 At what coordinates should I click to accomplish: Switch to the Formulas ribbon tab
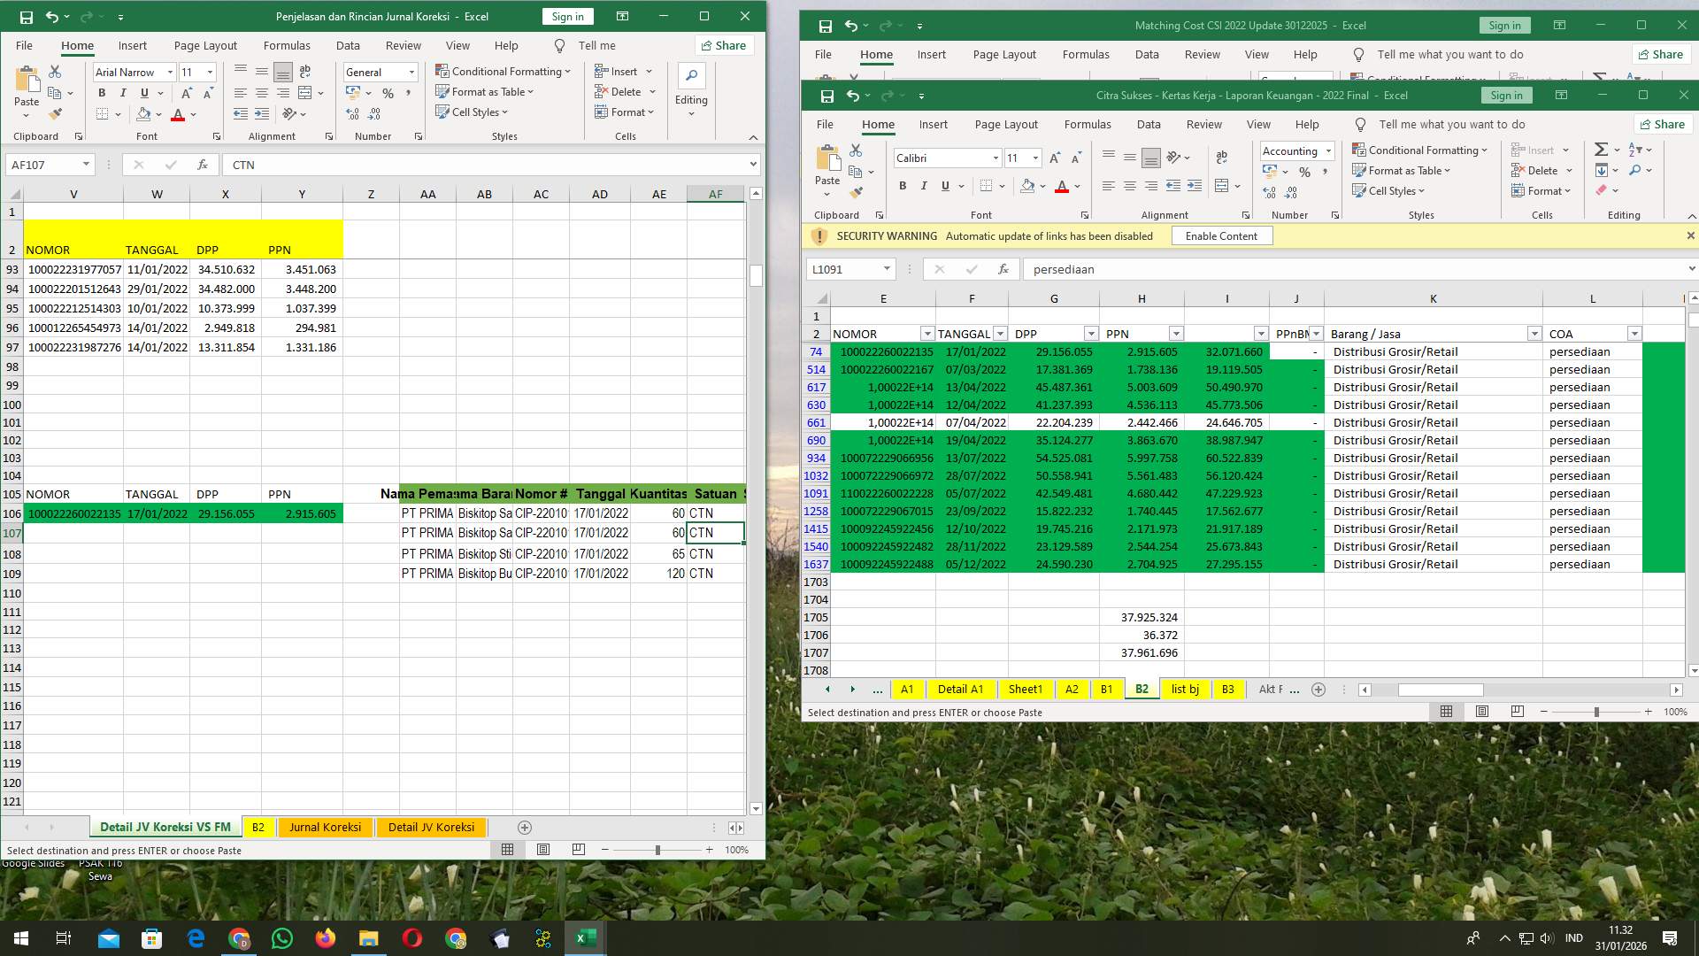(x=1088, y=124)
